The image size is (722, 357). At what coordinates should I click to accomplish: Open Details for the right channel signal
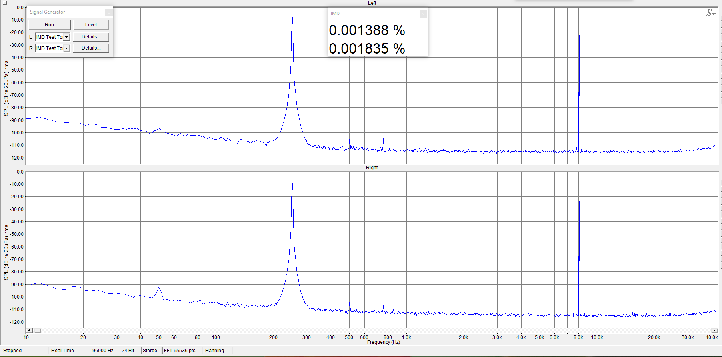[x=91, y=48]
